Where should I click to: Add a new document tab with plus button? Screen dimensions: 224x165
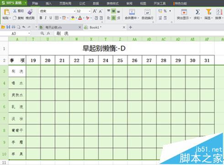click(x=130, y=27)
